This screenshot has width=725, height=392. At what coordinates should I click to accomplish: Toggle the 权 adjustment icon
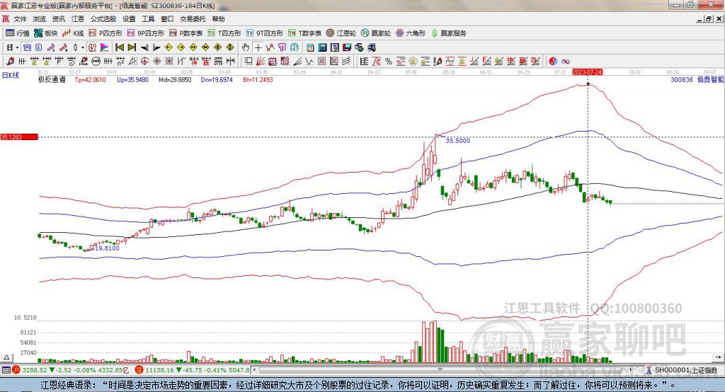(x=93, y=47)
